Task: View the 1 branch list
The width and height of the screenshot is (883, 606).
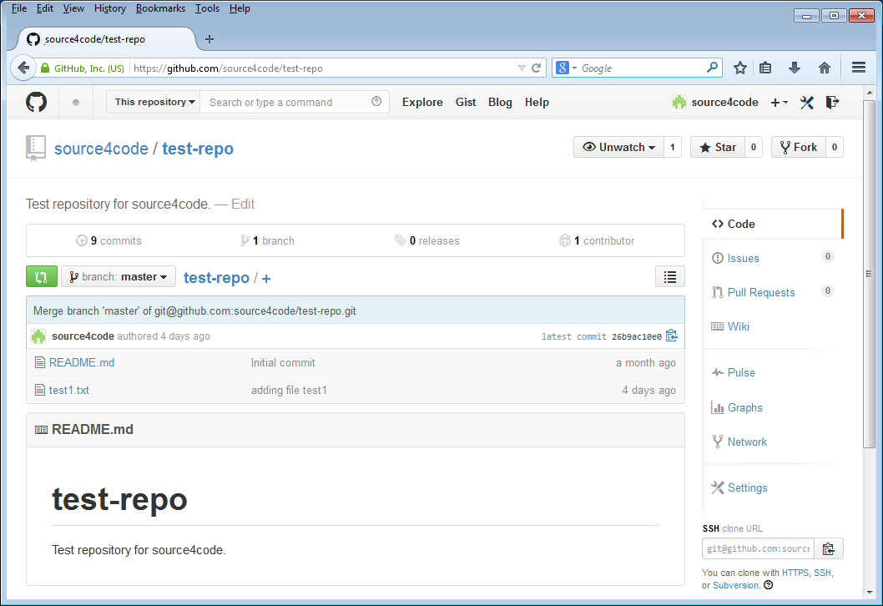Action: click(268, 240)
